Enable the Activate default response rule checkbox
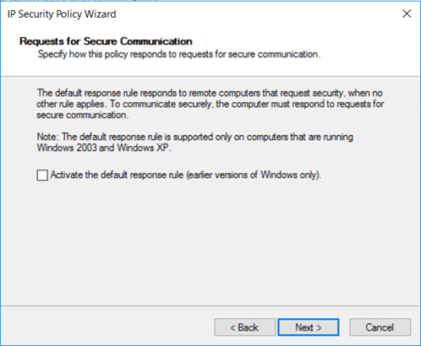The height and width of the screenshot is (346, 421). click(x=42, y=175)
